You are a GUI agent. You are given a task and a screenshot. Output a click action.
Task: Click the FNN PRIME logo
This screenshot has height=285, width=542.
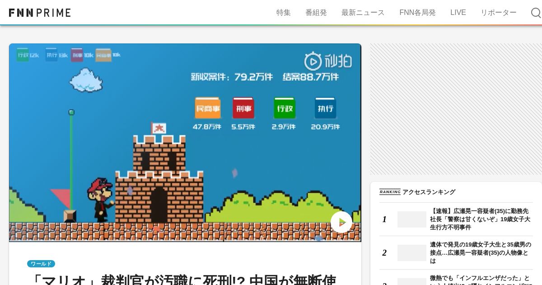40,13
